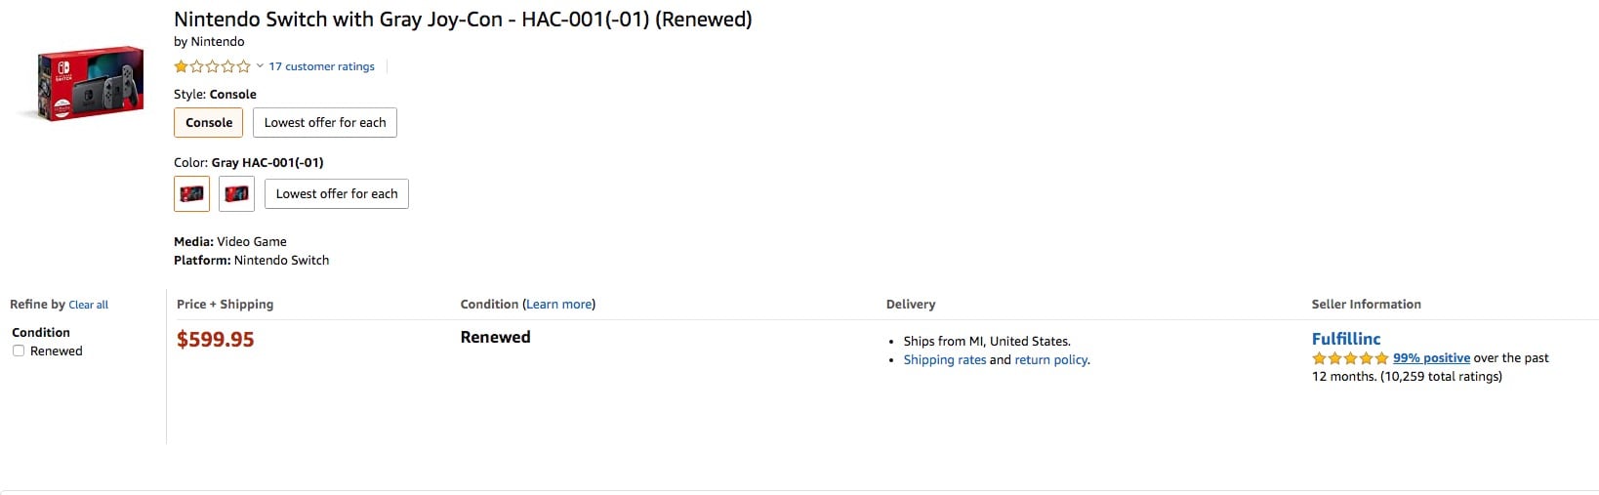Viewport: 1599px width, 495px height.
Task: Click the Renewed filter label text
Action: tap(57, 351)
